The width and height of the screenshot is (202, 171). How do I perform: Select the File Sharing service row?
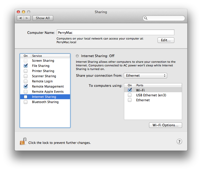pos(45,66)
